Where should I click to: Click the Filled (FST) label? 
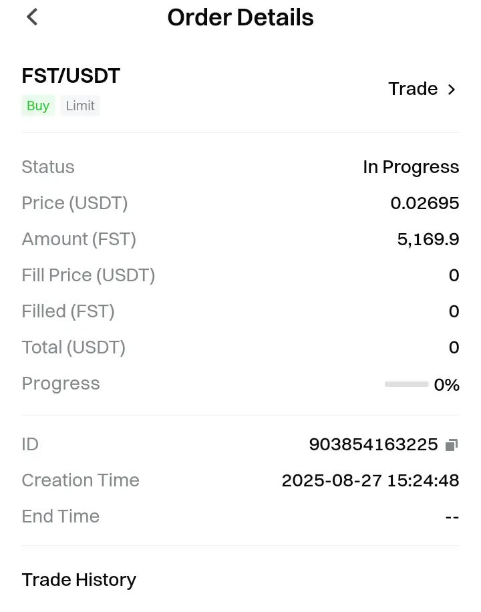point(68,311)
